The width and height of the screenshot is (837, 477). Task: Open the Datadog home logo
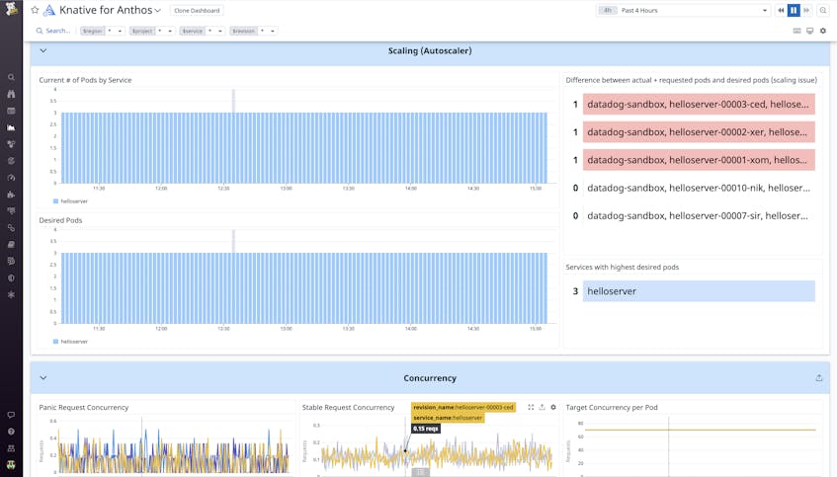[11, 8]
